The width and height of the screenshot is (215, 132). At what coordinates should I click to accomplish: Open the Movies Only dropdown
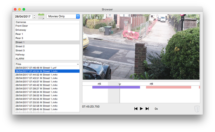tap(63, 16)
